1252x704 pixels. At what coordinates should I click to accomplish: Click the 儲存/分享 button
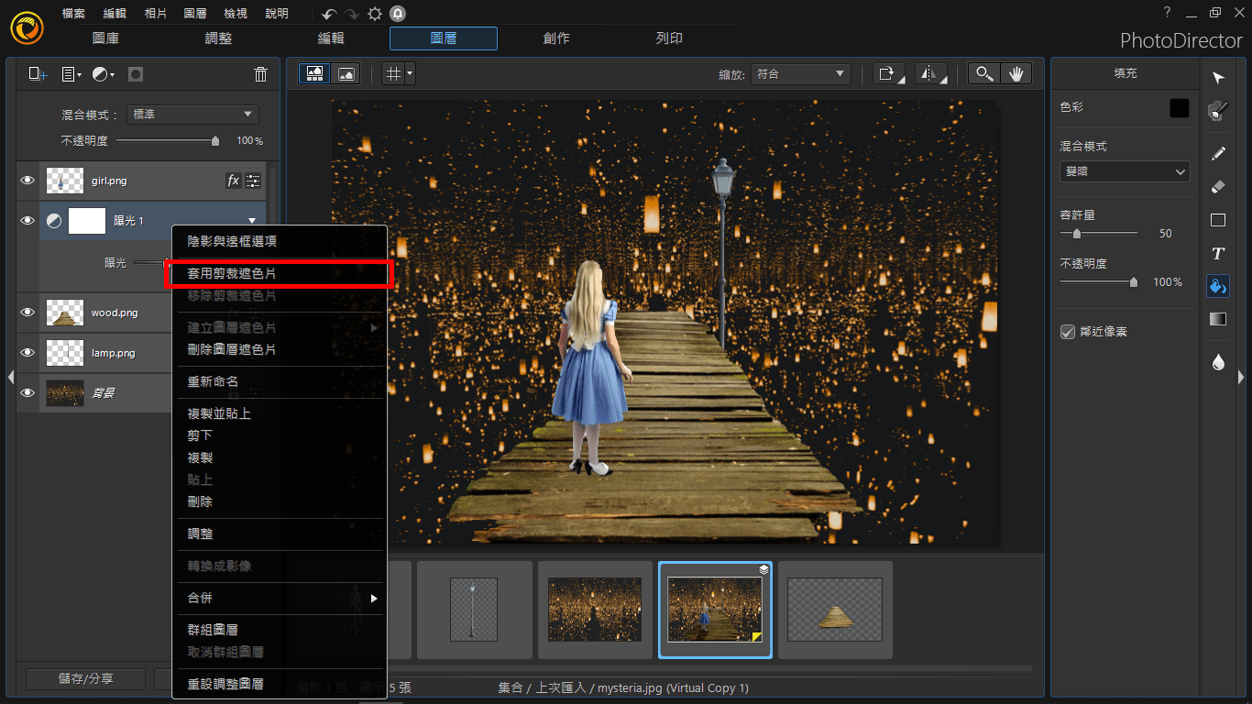(x=85, y=678)
